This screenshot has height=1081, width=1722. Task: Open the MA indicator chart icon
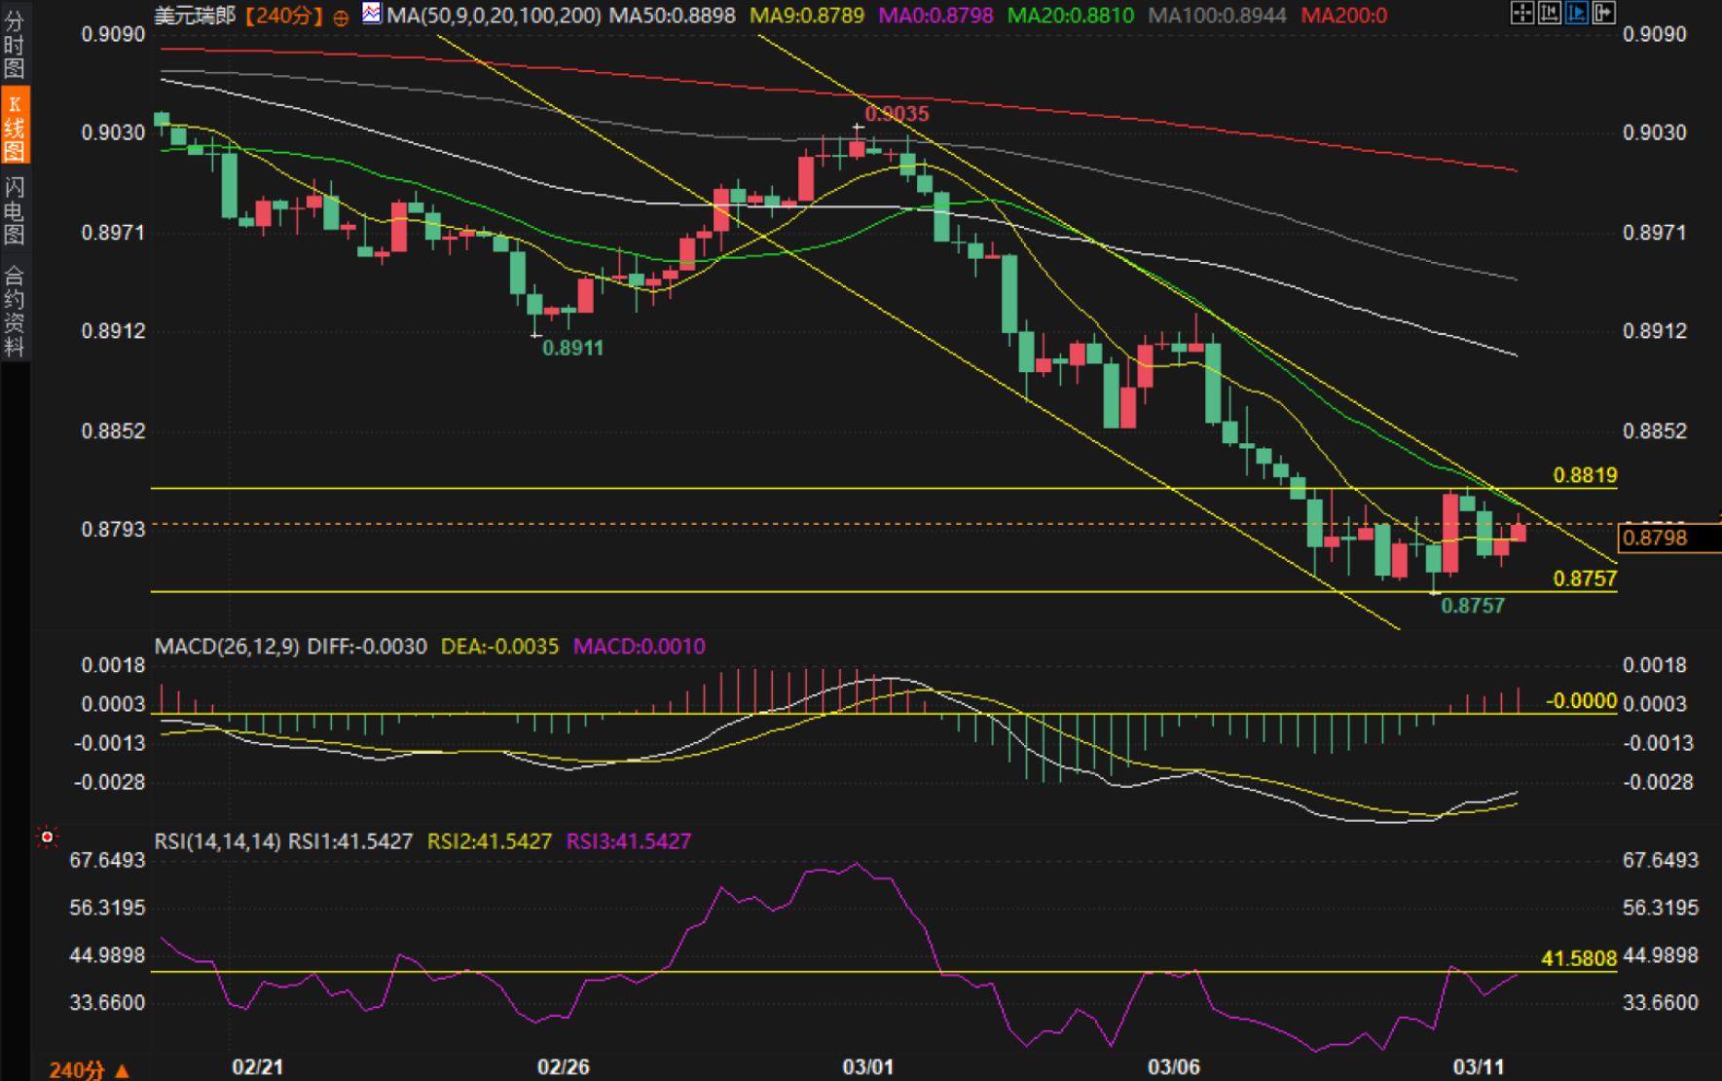click(372, 14)
